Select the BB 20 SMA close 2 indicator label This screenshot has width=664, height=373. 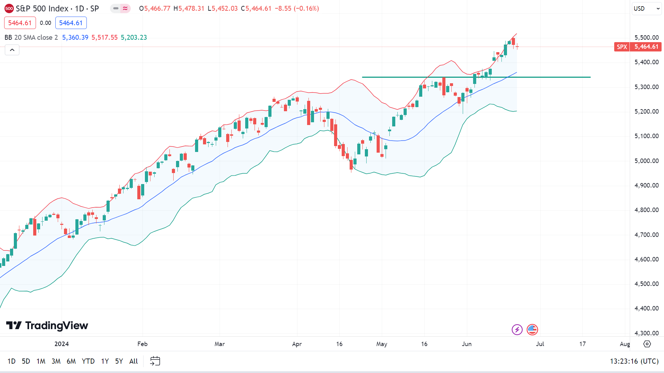(x=31, y=37)
